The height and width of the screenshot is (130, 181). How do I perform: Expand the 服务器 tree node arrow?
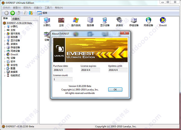(5, 37)
